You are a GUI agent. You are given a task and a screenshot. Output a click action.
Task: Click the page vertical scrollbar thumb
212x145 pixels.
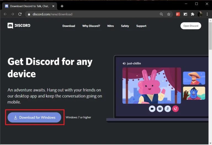coord(210,36)
